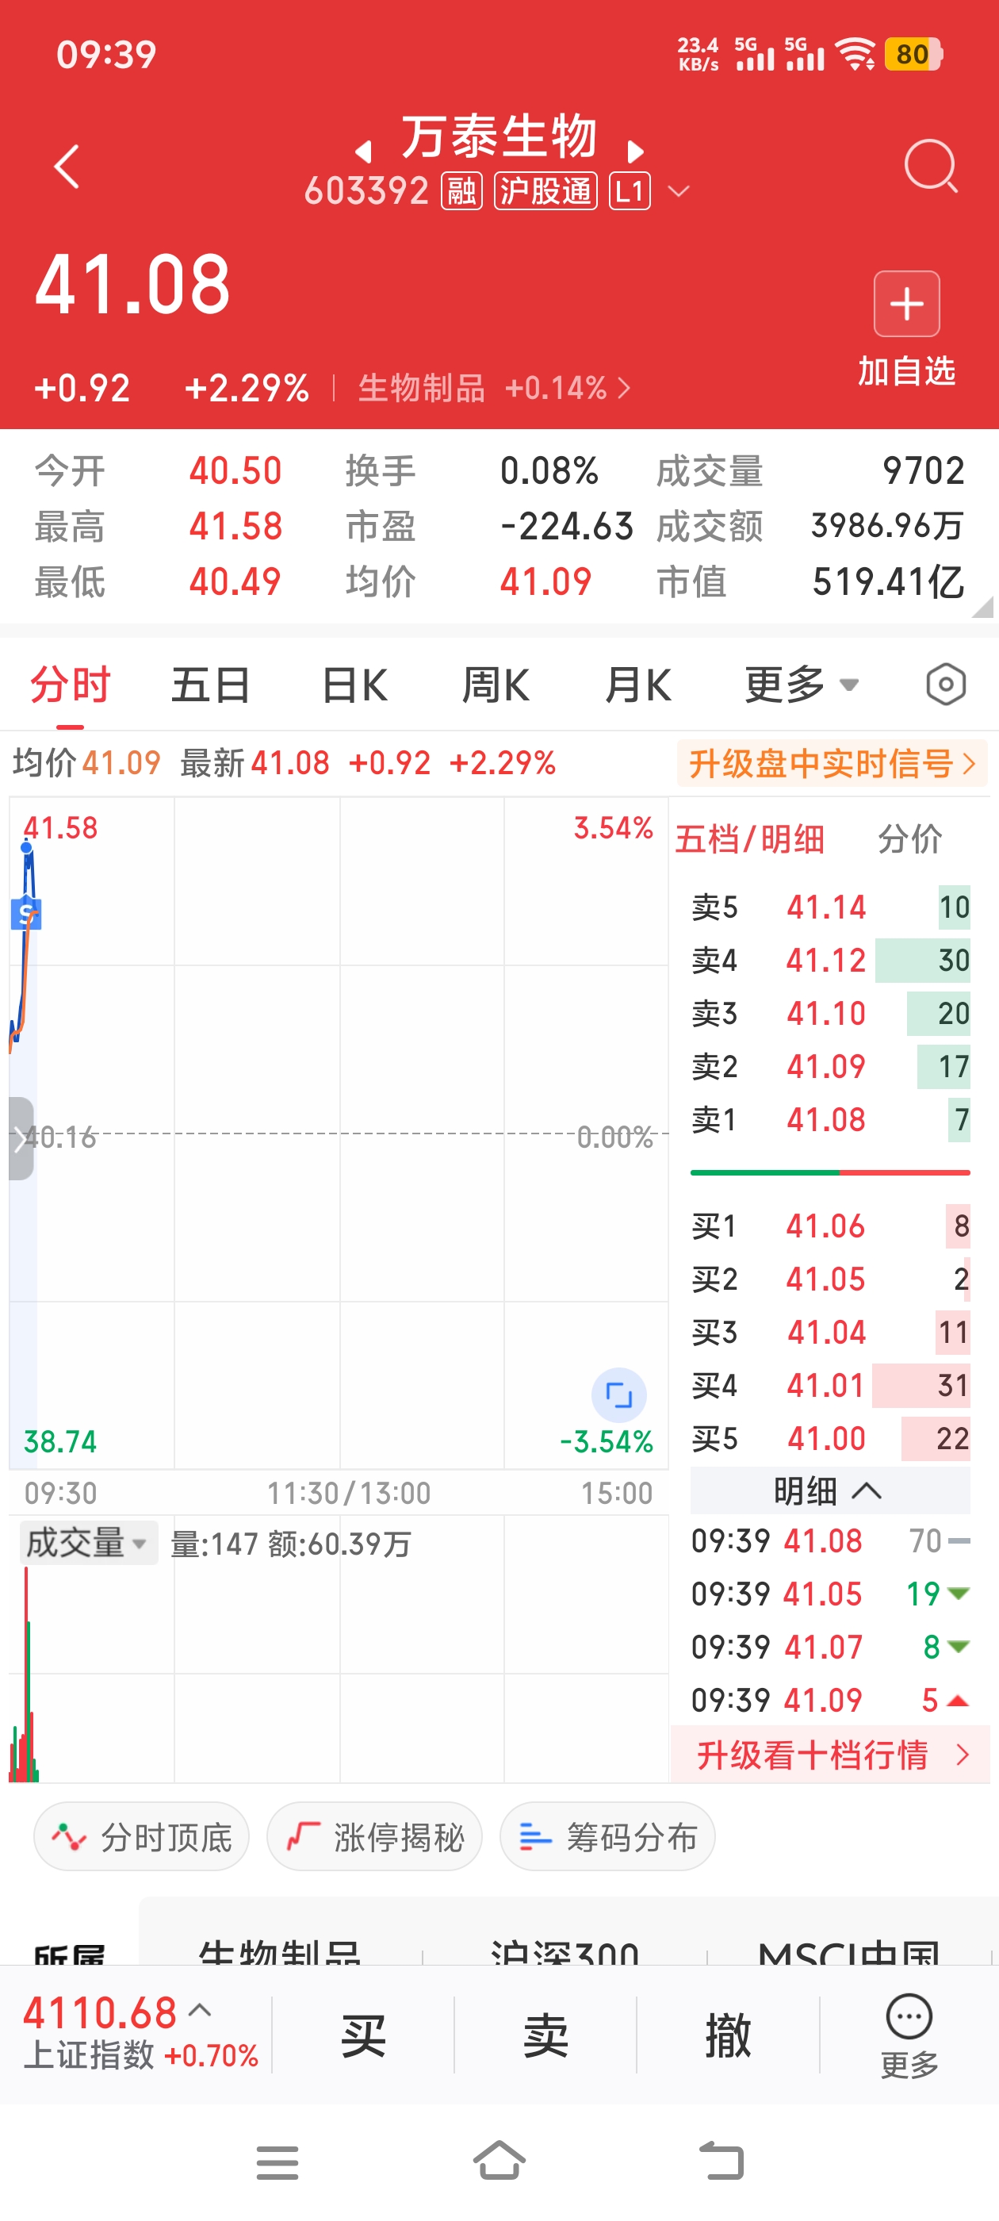Tap trade detail 41.05 with 19 lots

[x=830, y=1594]
